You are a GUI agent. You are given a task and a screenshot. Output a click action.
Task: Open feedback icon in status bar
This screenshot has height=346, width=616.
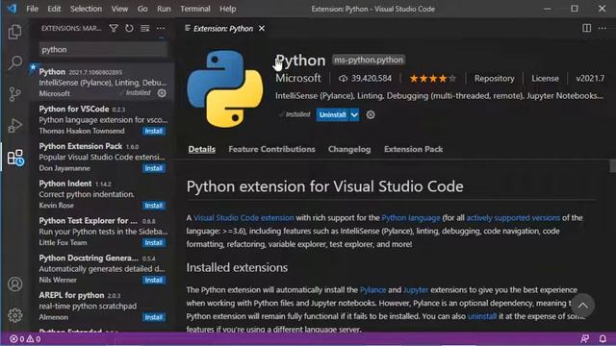click(x=585, y=338)
